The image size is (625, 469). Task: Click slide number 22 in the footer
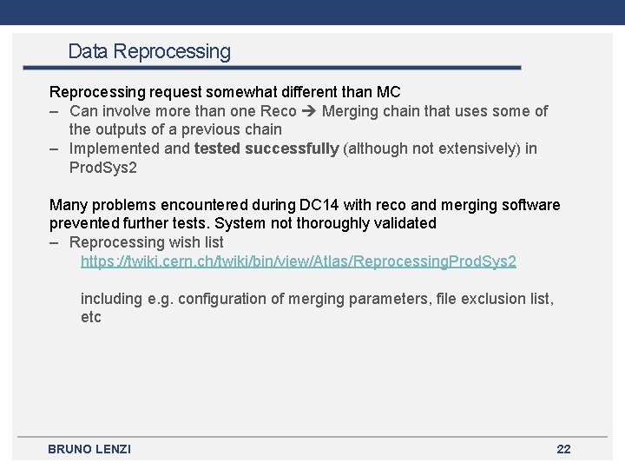click(x=563, y=449)
